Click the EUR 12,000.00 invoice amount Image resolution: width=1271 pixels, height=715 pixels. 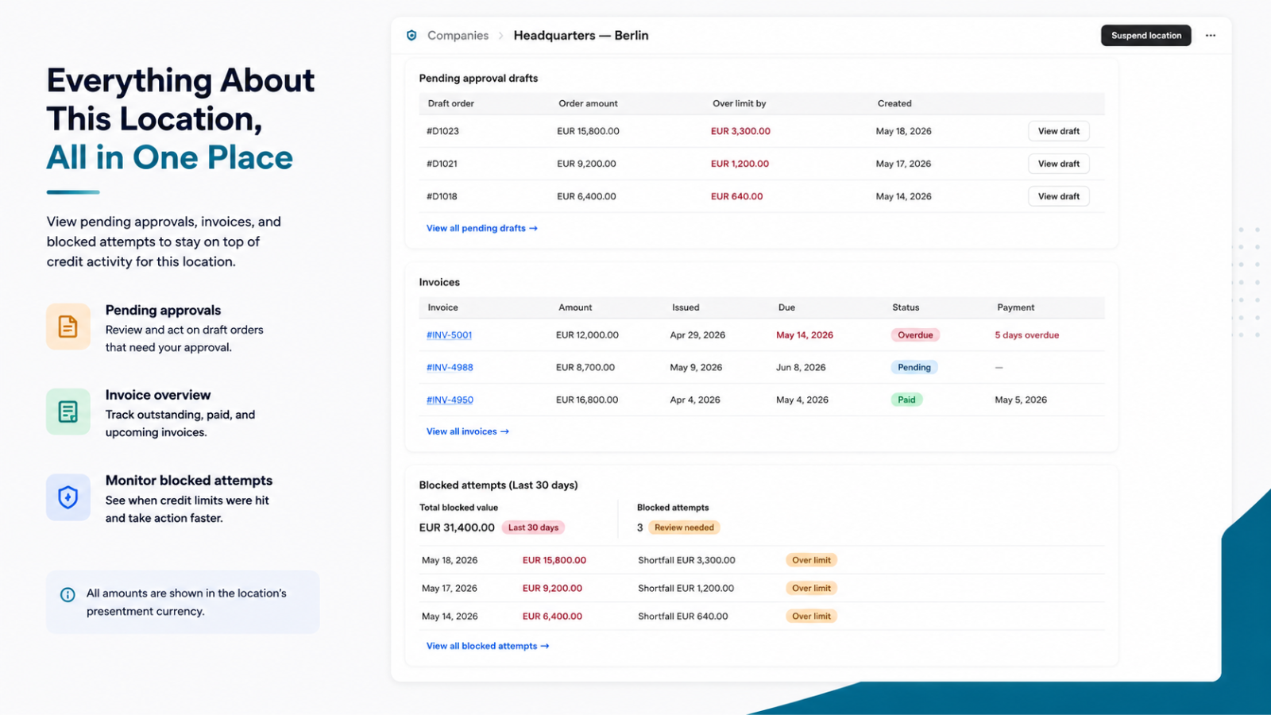pos(587,335)
